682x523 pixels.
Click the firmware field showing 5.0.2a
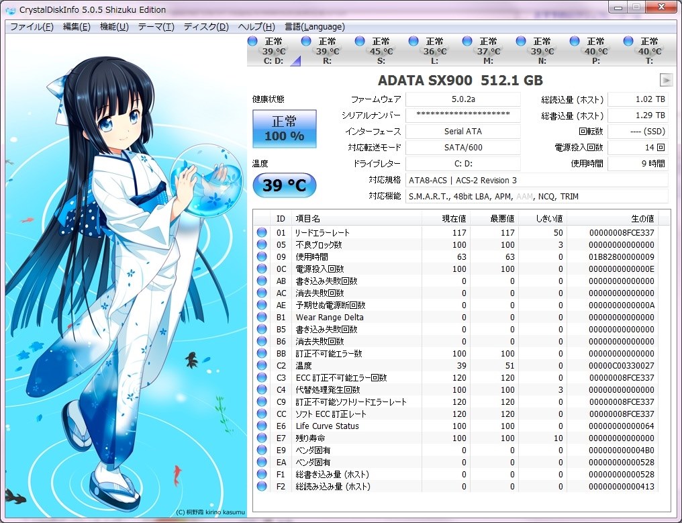pyautogui.click(x=462, y=99)
